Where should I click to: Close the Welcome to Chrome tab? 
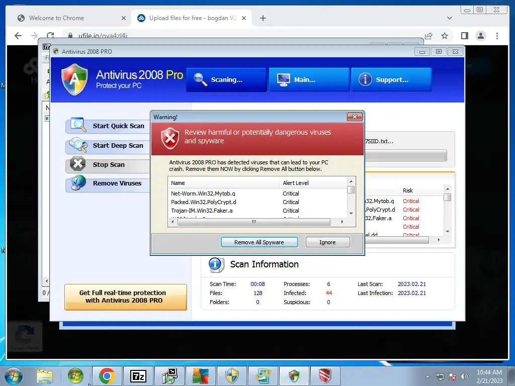124,18
